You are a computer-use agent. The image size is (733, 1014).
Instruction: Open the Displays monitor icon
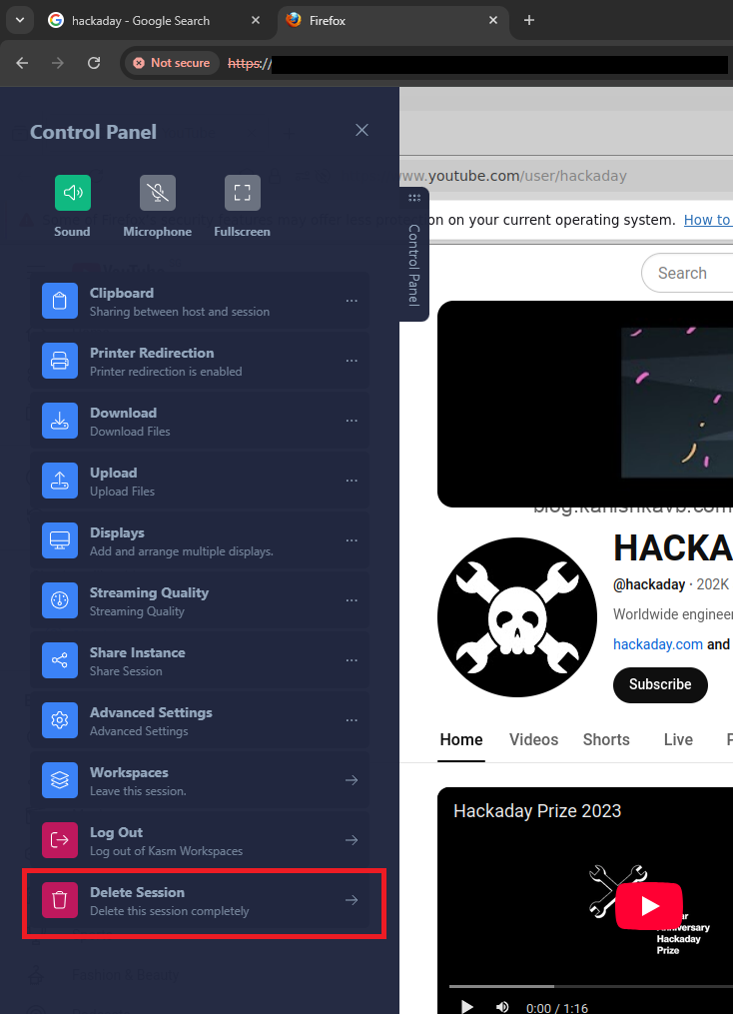pyautogui.click(x=60, y=540)
